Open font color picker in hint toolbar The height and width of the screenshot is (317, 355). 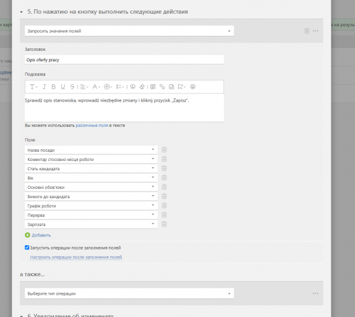tap(96, 87)
